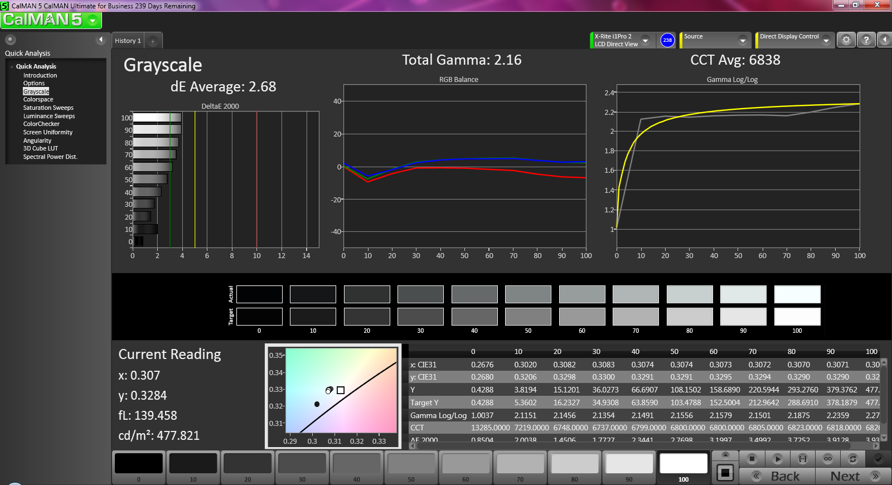Add a new history tab
The width and height of the screenshot is (892, 485).
click(153, 41)
